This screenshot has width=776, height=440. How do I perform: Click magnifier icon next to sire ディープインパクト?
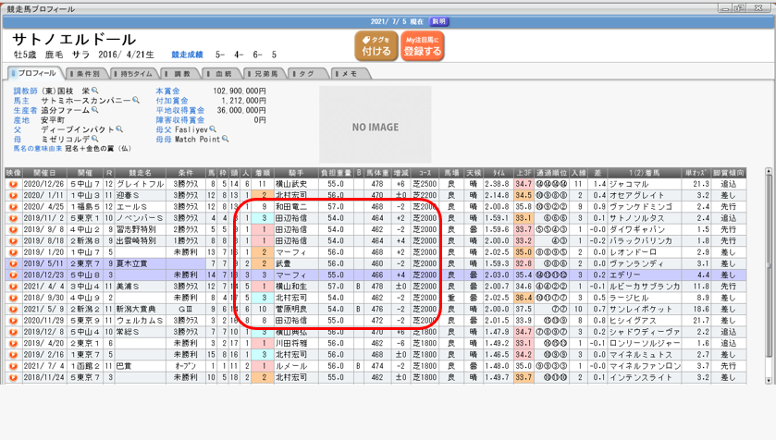coord(119,130)
